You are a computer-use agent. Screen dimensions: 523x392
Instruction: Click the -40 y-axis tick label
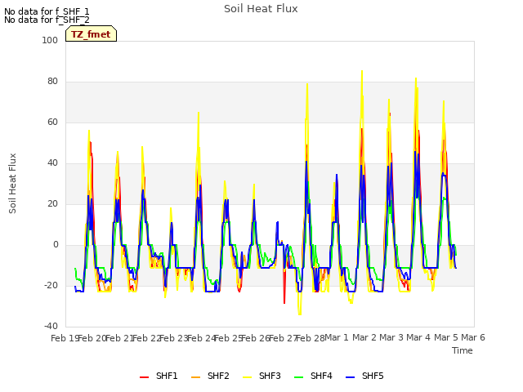coord(51,326)
